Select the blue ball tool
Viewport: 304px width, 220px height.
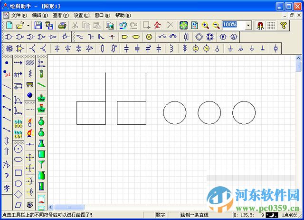(30, 95)
